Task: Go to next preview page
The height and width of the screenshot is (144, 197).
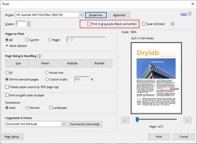Action: point(187,120)
